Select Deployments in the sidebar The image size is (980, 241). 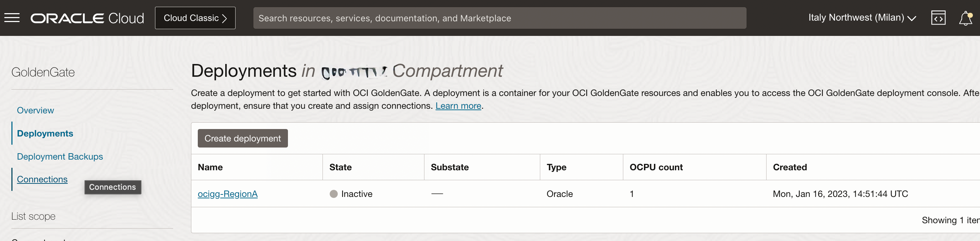pos(45,134)
